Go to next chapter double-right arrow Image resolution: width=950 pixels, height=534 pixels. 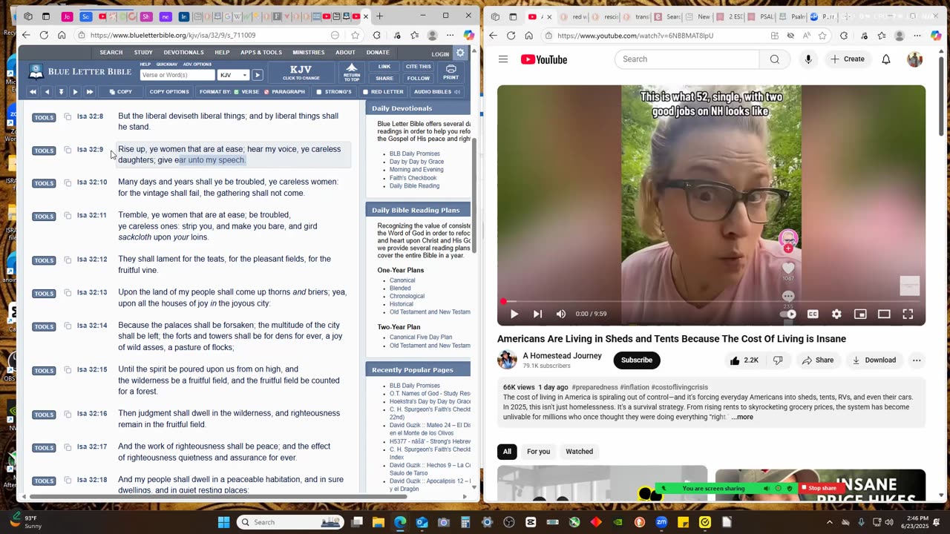click(x=90, y=92)
